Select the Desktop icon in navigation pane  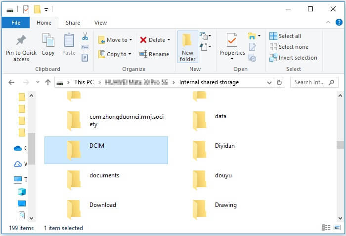tap(22, 203)
